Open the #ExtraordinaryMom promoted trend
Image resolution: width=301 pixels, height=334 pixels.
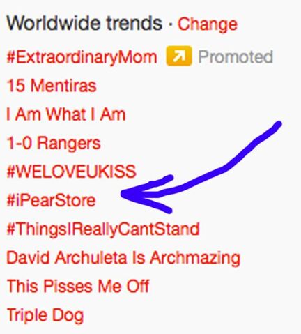[x=82, y=57]
